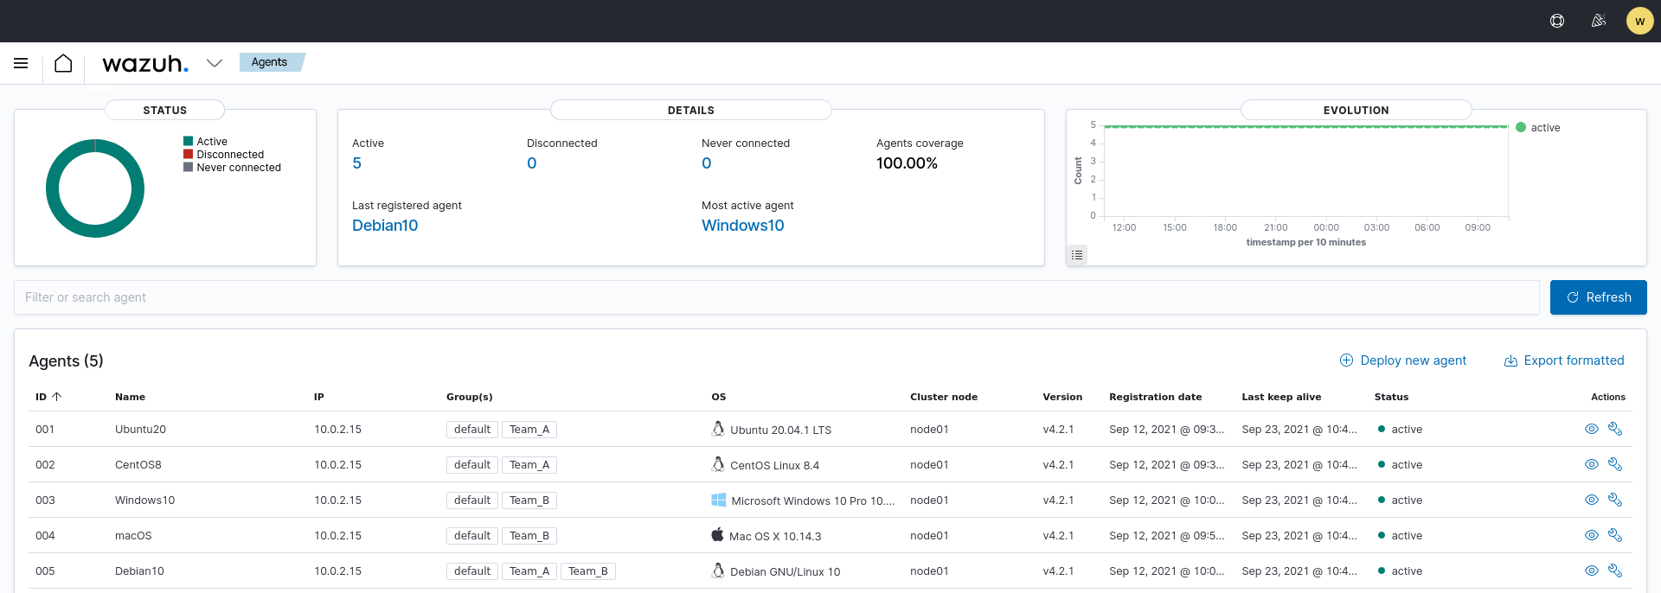Sort by Name column header

pos(130,397)
